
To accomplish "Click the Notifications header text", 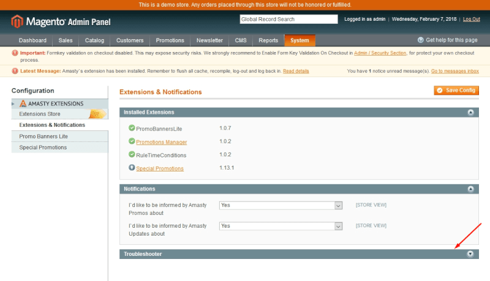I will (x=140, y=189).
